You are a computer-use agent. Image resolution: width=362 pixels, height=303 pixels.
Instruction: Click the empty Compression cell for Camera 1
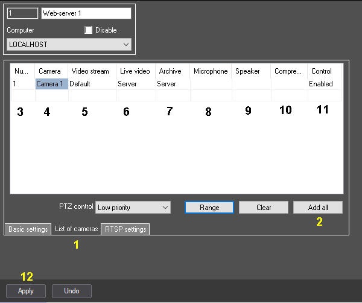coord(289,84)
